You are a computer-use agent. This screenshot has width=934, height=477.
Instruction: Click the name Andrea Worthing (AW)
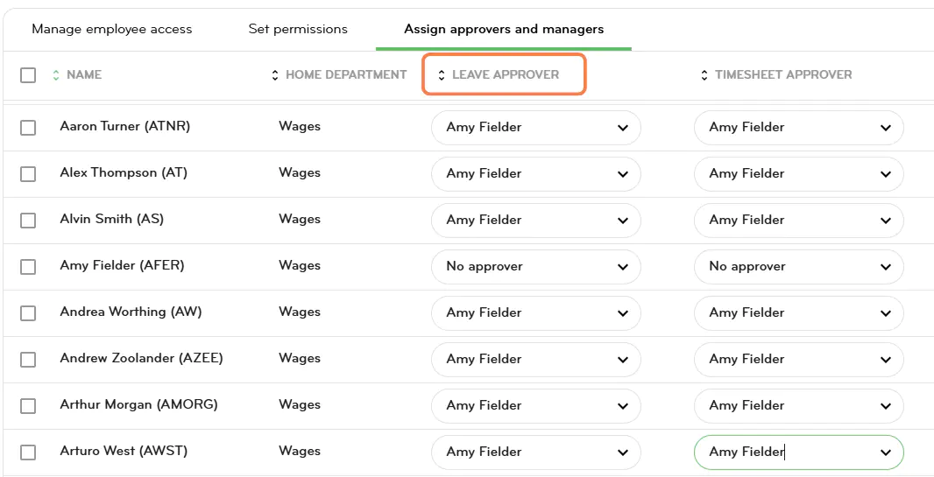[131, 312]
